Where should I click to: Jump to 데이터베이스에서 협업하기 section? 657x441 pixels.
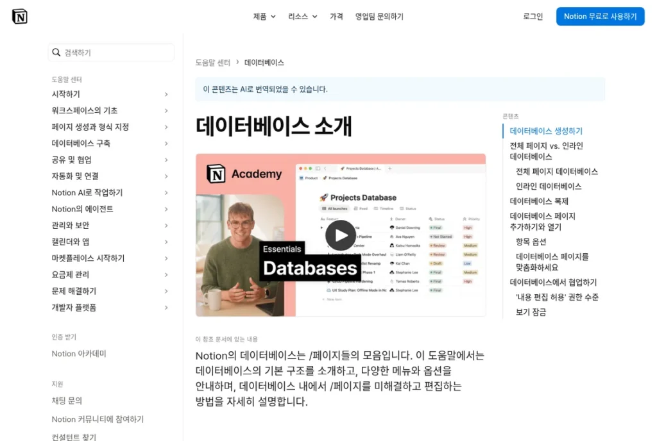coord(553,283)
